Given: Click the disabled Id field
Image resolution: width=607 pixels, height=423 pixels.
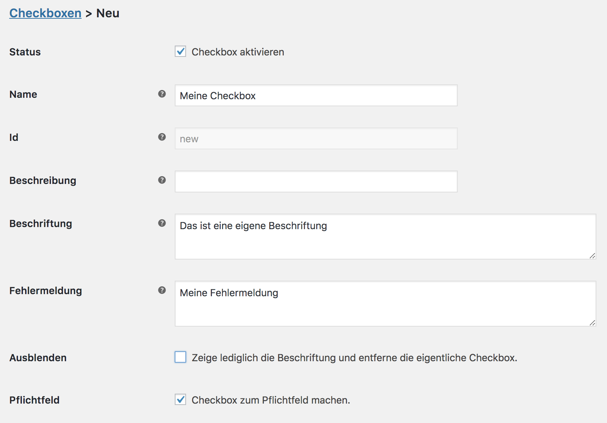Looking at the screenshot, I should [316, 138].
